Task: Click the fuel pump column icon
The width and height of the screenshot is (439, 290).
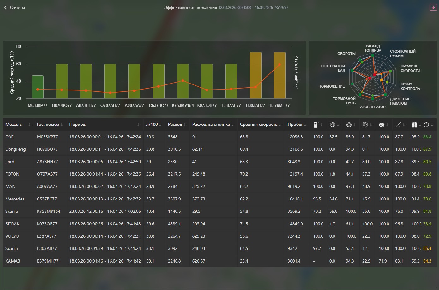Action: (316, 125)
